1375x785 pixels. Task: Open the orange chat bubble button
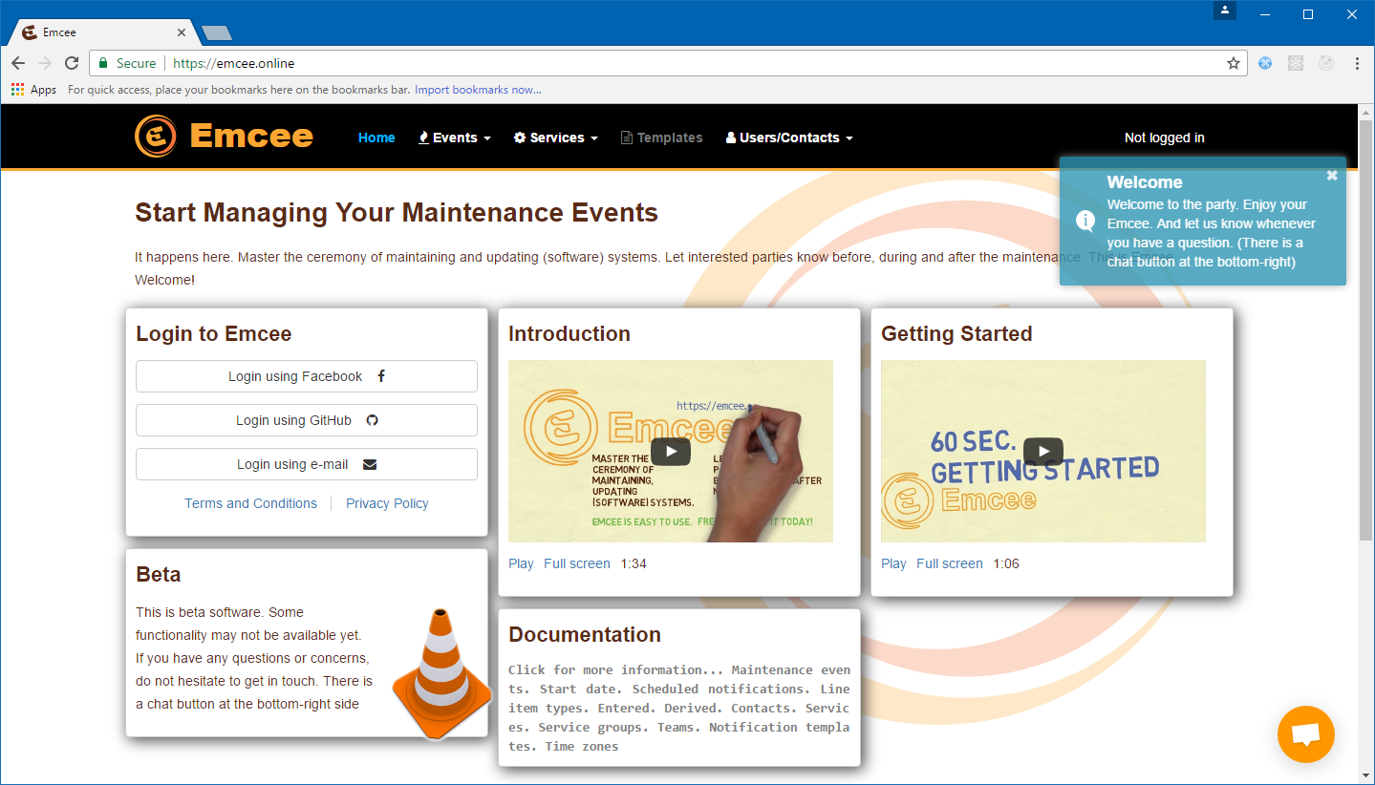[x=1305, y=734]
